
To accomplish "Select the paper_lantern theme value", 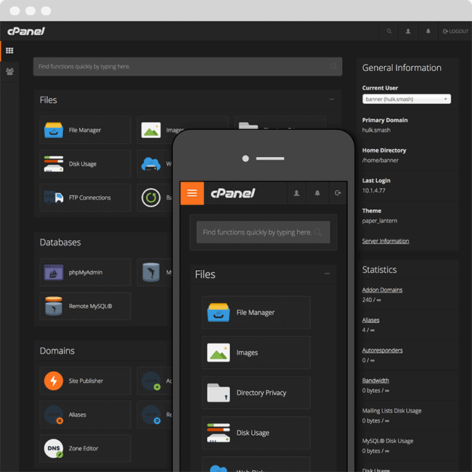I will pos(380,221).
